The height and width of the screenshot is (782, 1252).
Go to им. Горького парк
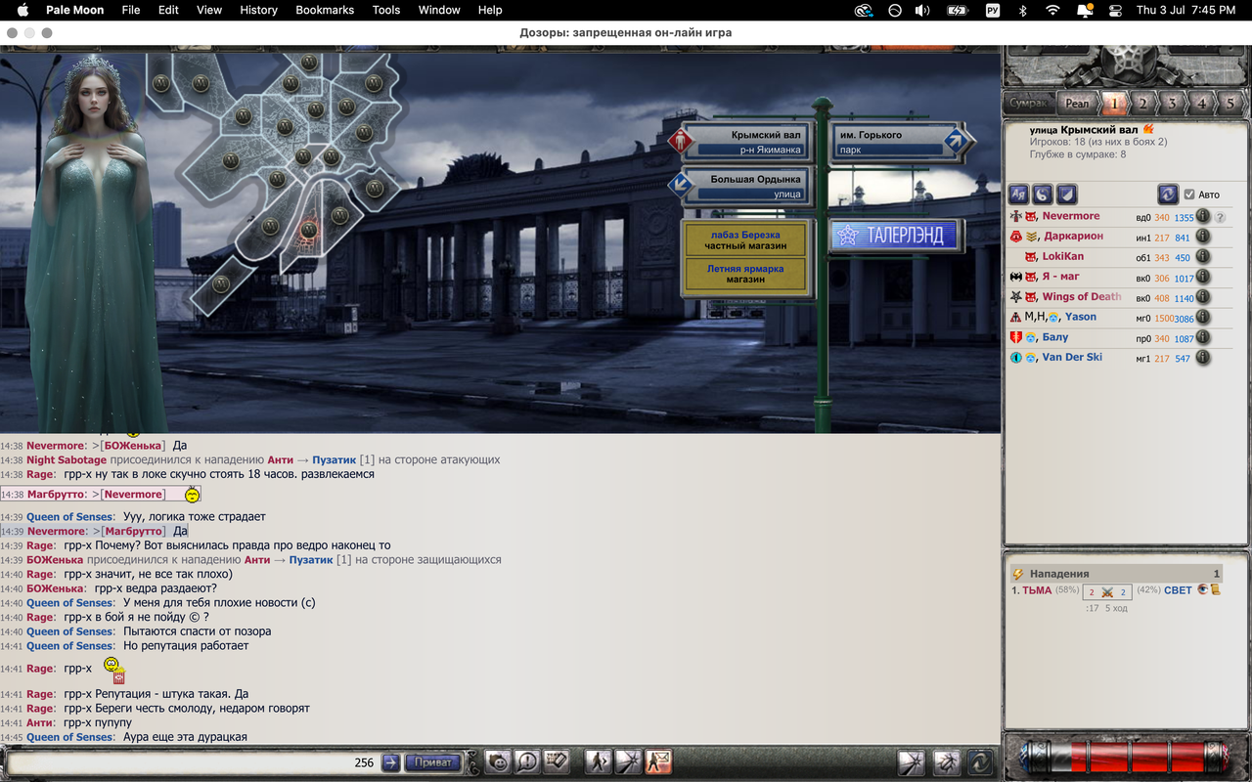coord(902,142)
